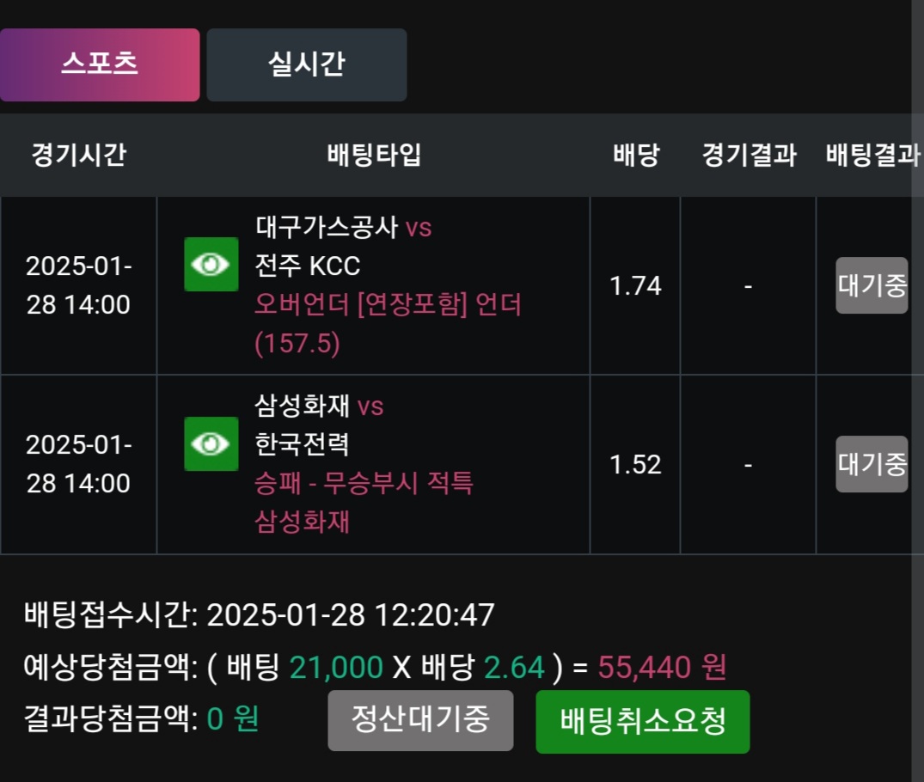Click the 경기시간 column header
The height and width of the screenshot is (782, 924).
(x=78, y=156)
